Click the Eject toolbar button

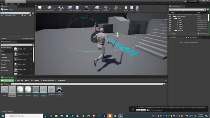(x=137, y=9)
